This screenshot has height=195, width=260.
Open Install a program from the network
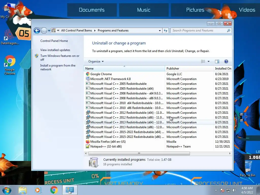click(x=58, y=67)
